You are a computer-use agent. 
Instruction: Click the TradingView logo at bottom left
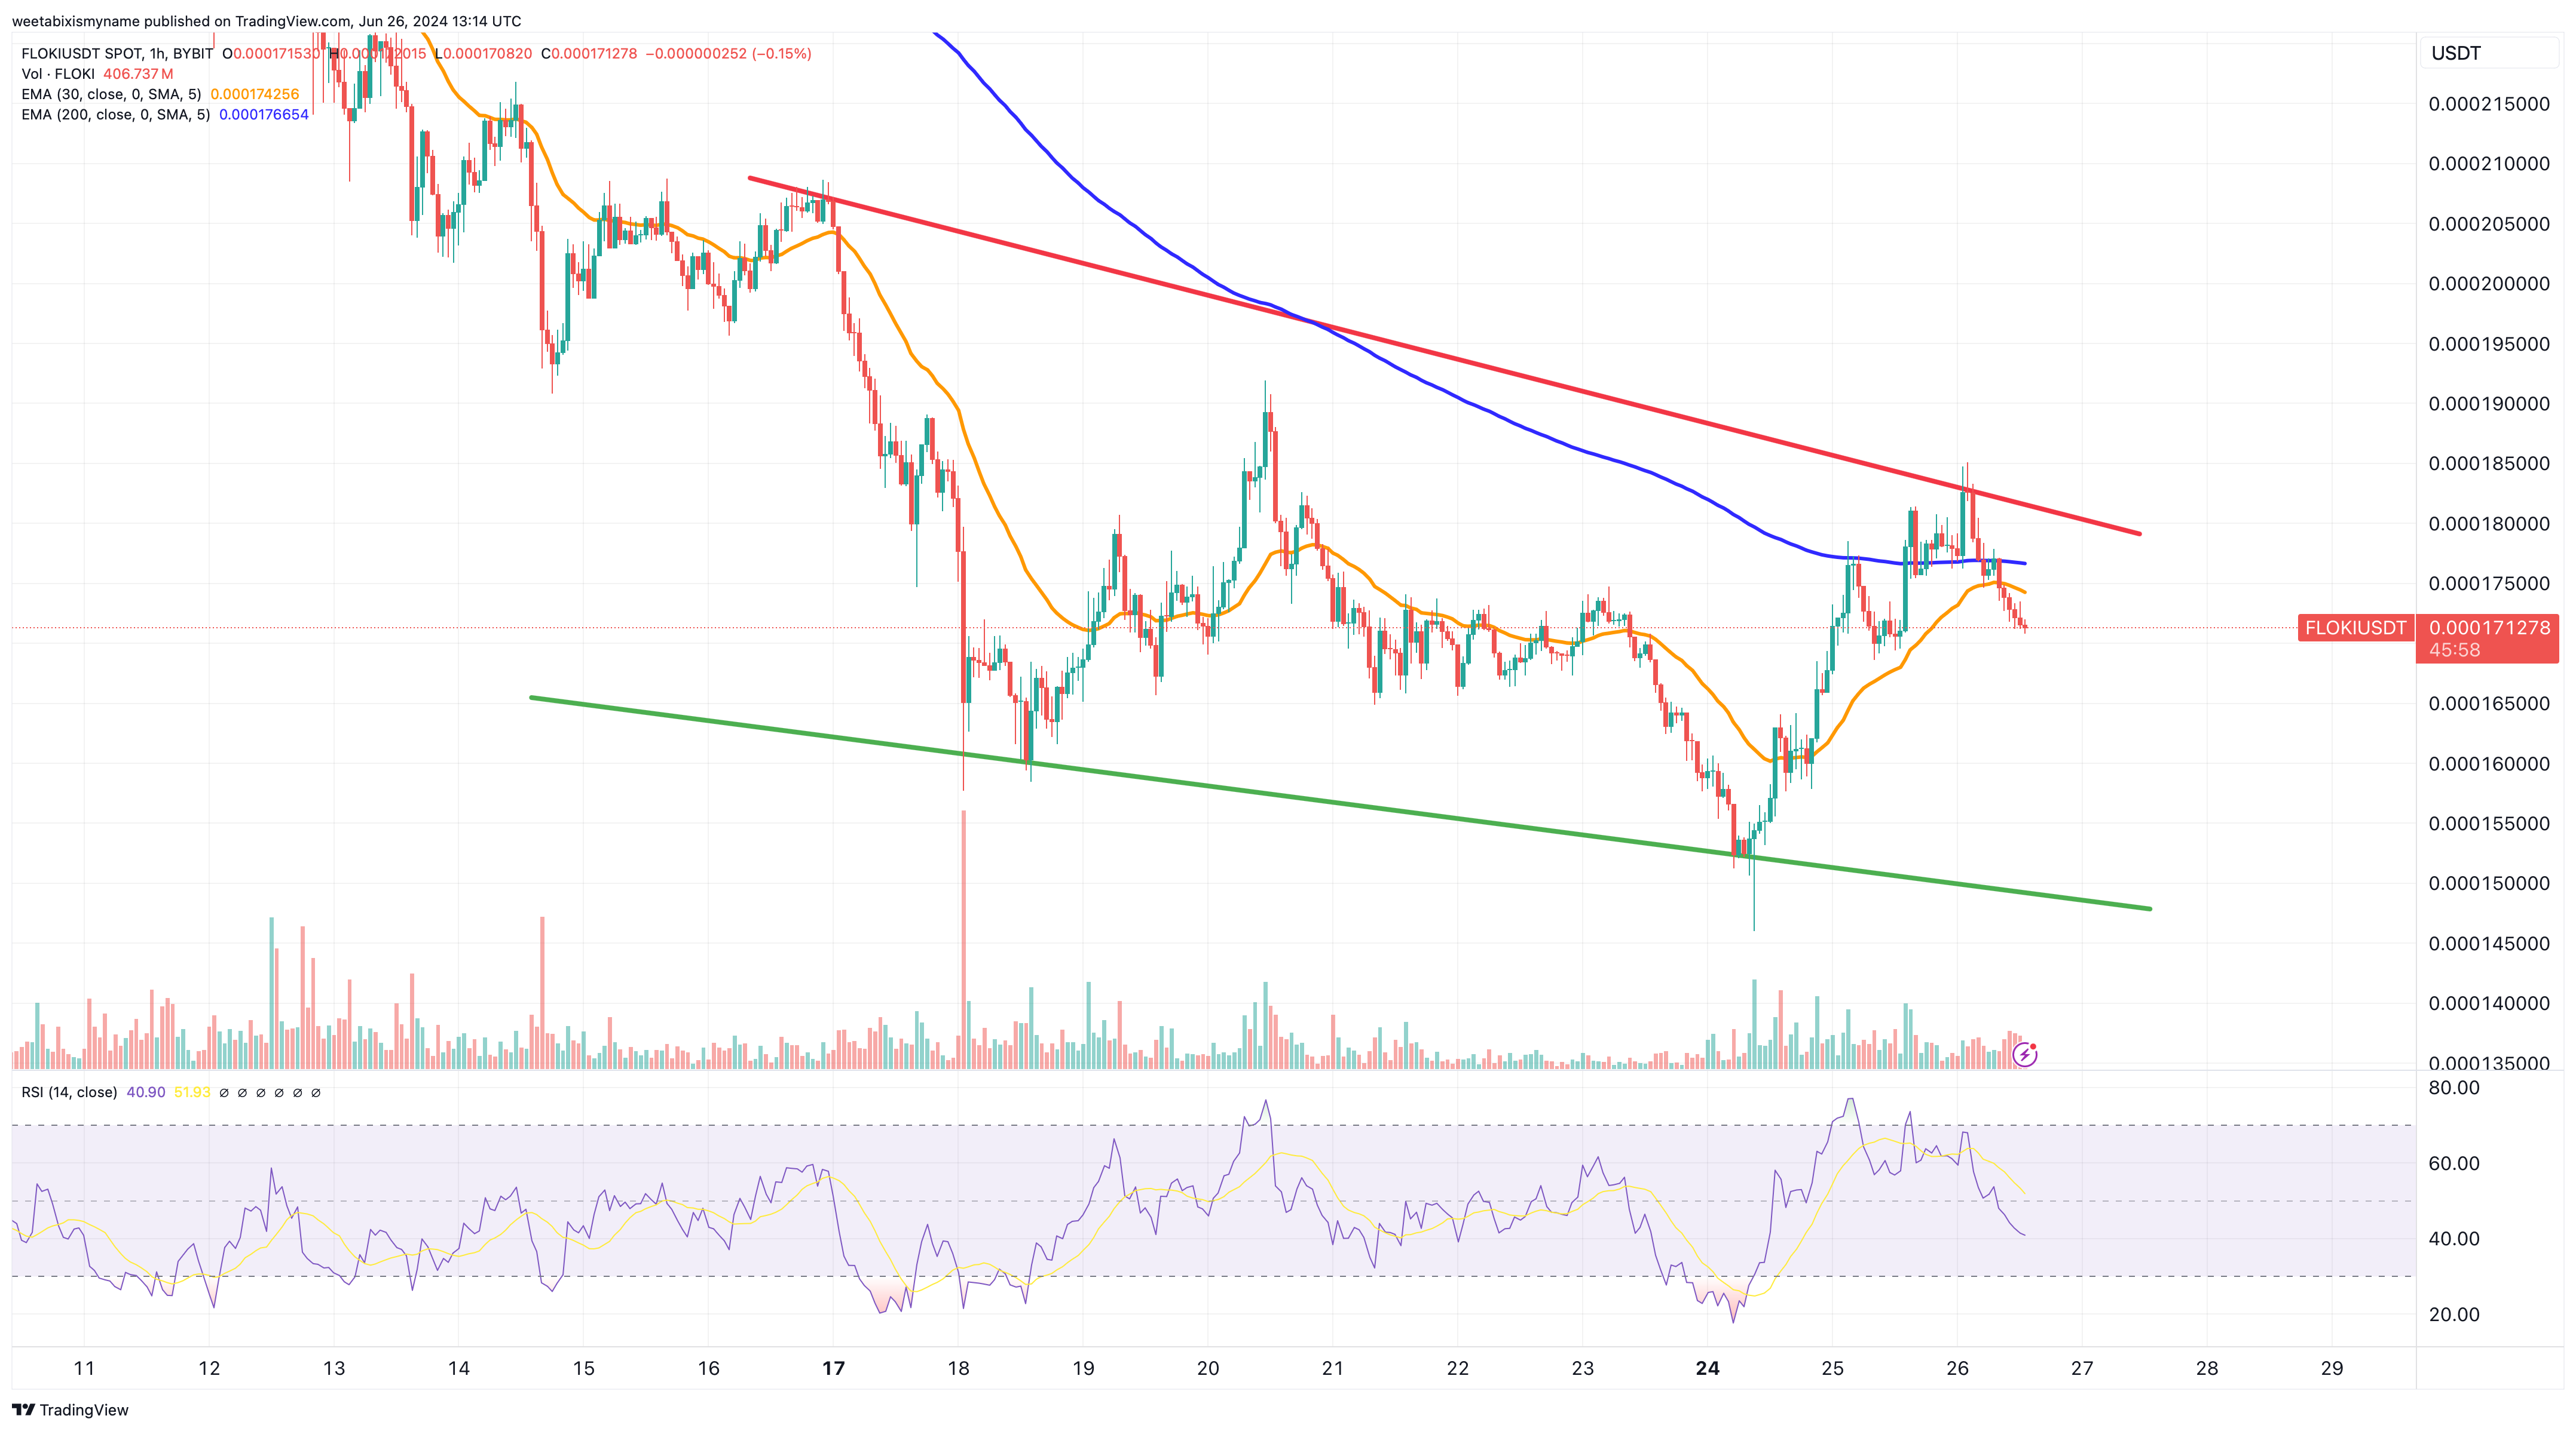point(70,1410)
